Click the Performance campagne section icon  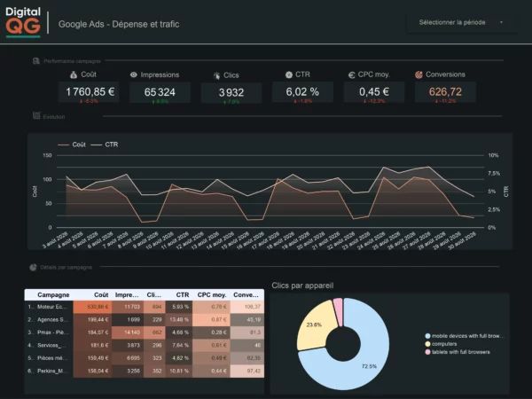click(36, 61)
